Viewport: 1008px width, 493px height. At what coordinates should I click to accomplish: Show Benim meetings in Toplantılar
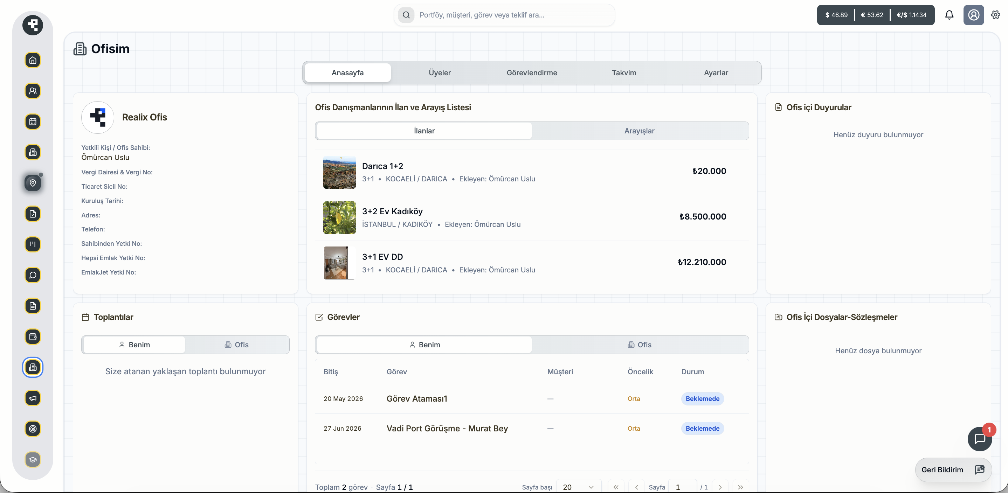134,345
